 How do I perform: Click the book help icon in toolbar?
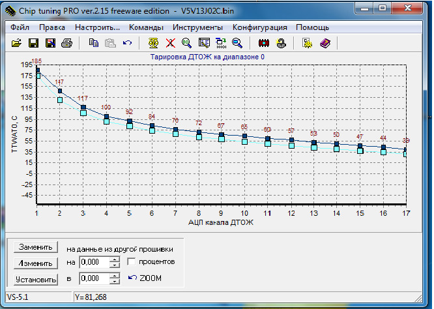[325, 44]
